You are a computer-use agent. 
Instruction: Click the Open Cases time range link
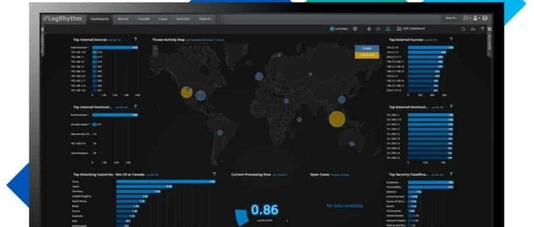[340, 175]
